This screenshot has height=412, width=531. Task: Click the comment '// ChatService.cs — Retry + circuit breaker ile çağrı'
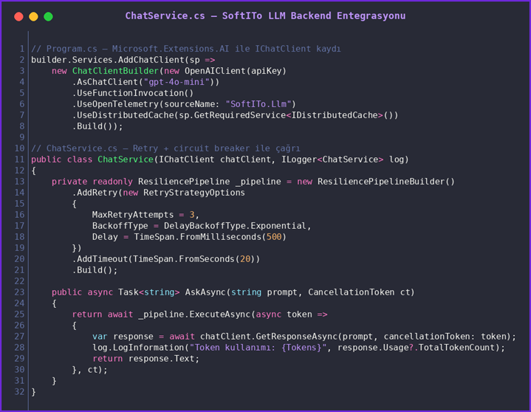coord(165,148)
